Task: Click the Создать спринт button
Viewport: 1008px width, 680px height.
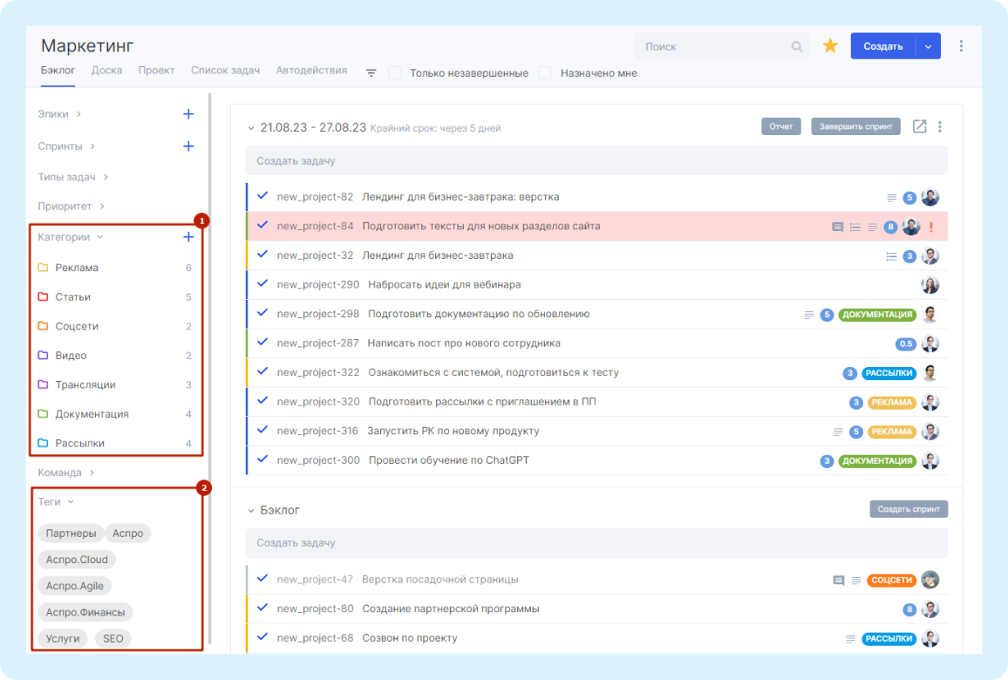Action: [x=909, y=509]
